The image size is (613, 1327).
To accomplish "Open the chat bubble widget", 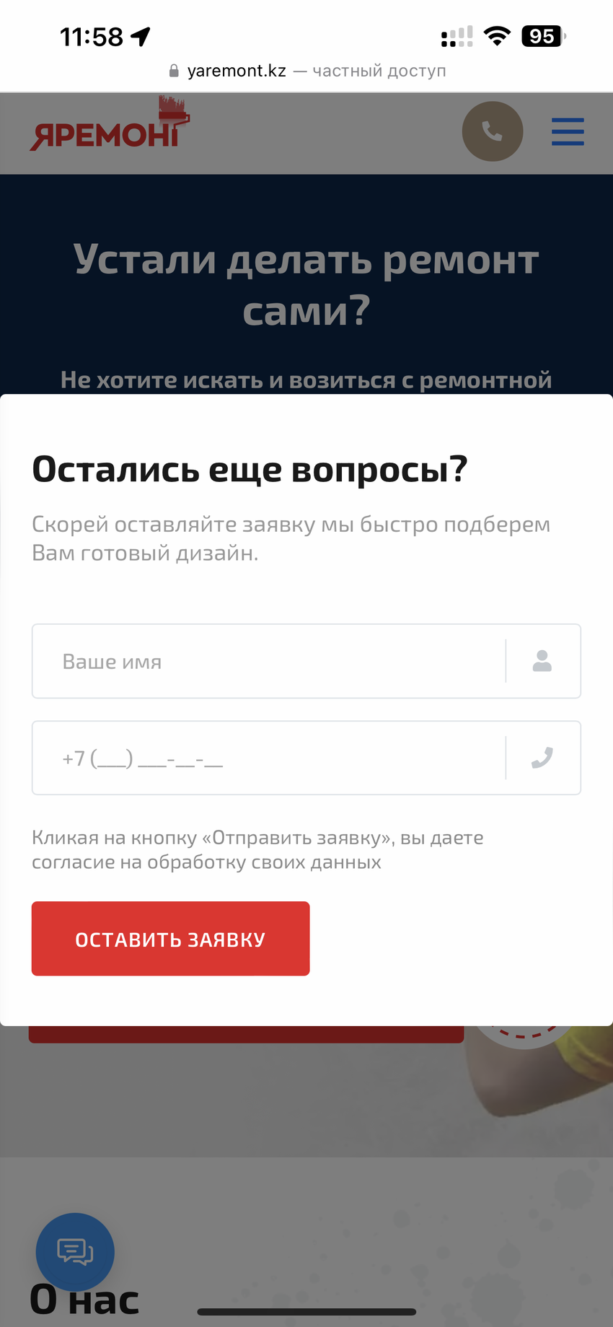I will 75,1252.
